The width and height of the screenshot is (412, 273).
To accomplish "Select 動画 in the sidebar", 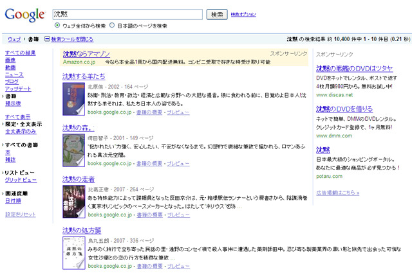I will coord(10,67).
